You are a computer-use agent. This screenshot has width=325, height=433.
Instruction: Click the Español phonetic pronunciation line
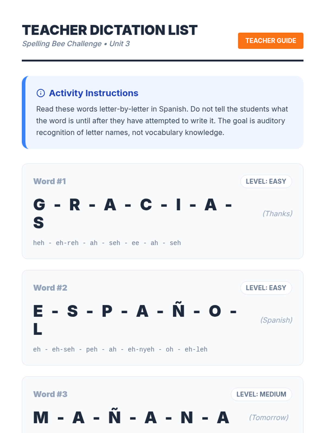click(120, 349)
